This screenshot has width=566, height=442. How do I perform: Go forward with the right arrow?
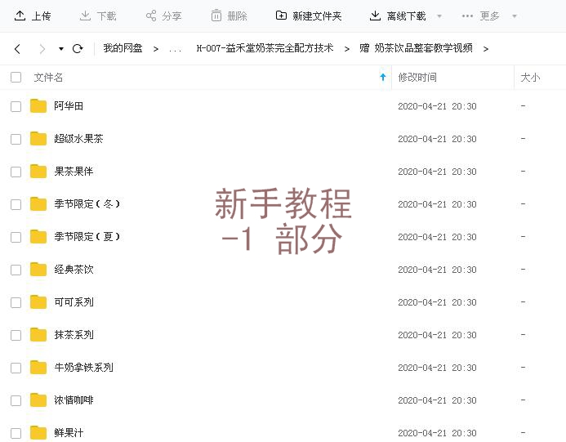point(42,49)
